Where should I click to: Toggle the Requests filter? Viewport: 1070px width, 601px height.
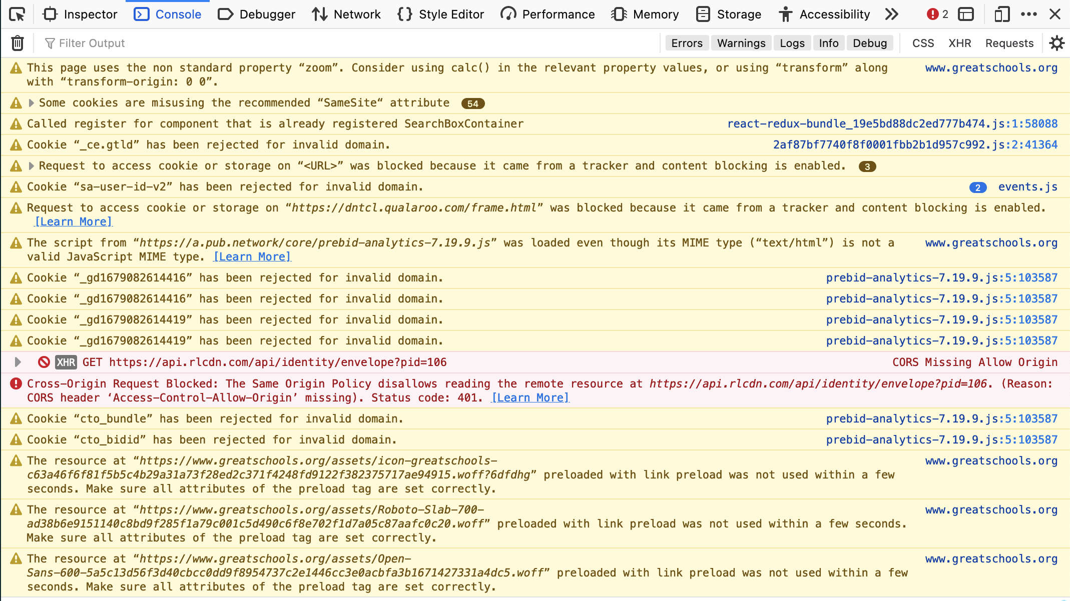pos(1009,43)
